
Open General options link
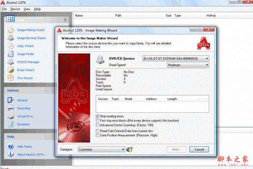22,100
